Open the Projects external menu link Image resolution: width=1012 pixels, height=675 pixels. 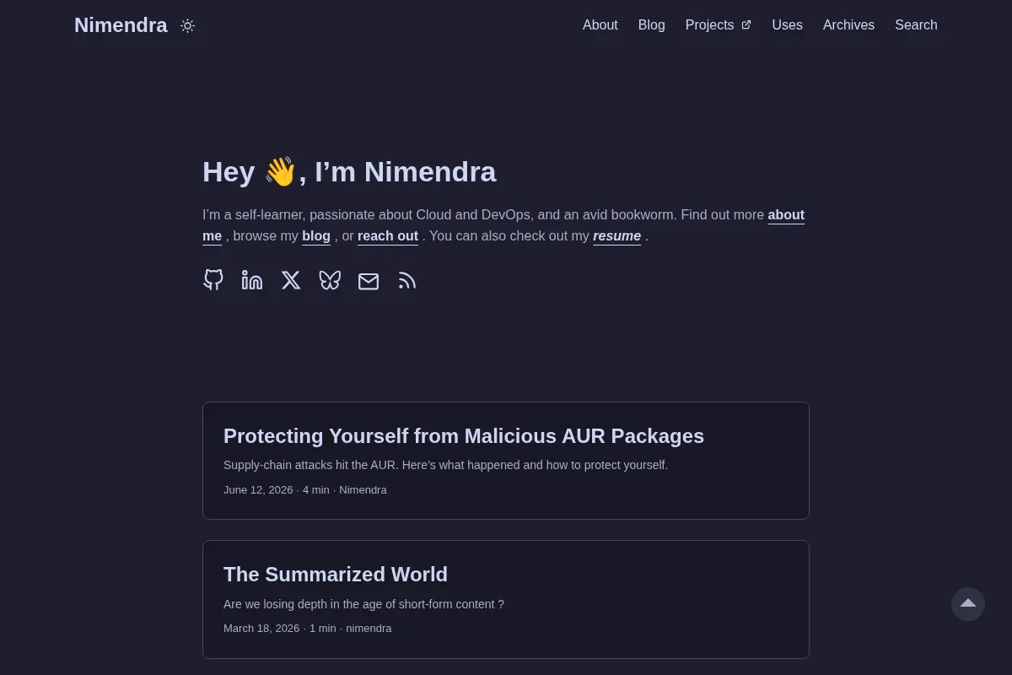[719, 25]
